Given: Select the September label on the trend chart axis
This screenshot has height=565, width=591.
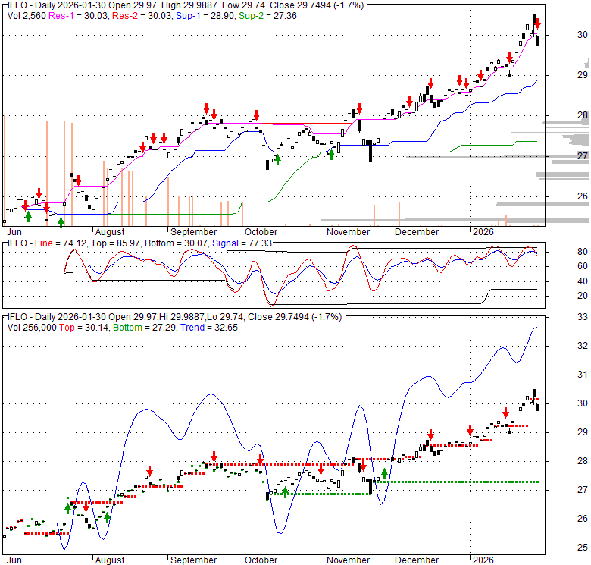Looking at the screenshot, I should [x=193, y=560].
